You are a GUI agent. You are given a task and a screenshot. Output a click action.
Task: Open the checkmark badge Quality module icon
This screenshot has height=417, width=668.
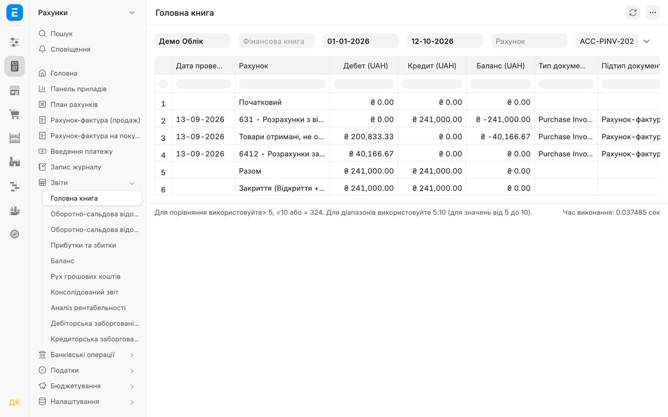pyautogui.click(x=15, y=234)
